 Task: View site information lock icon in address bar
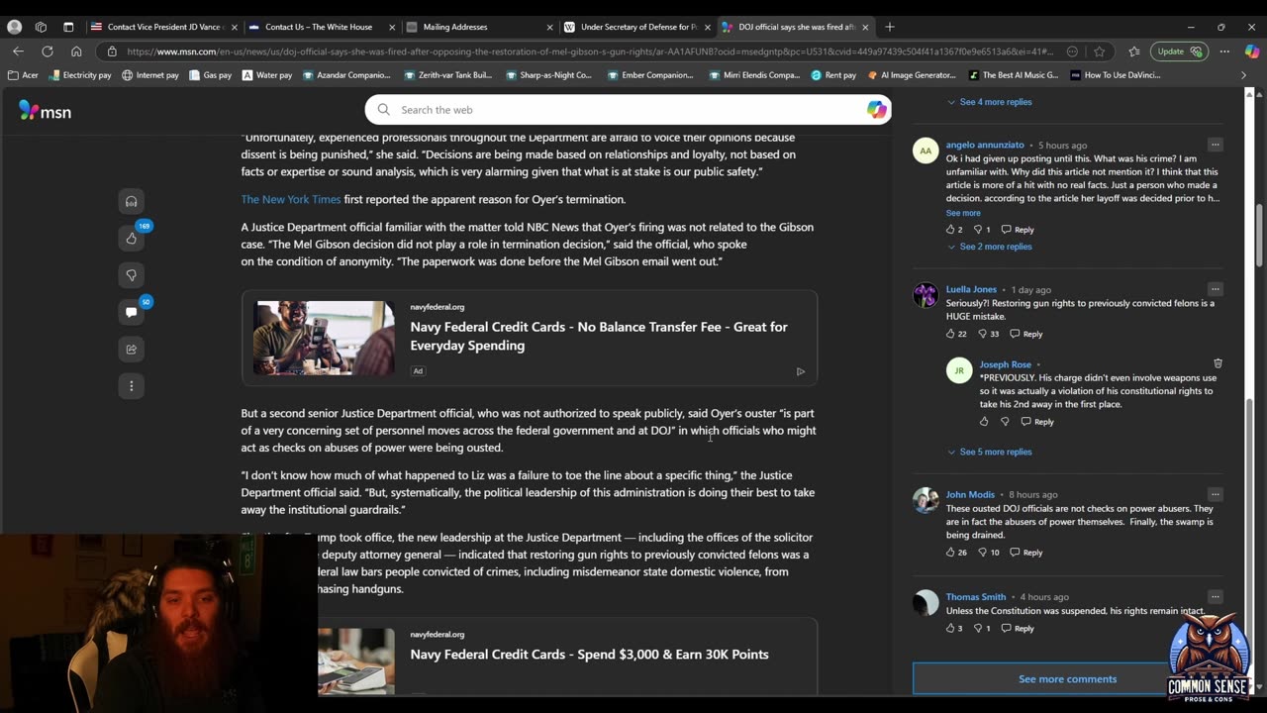click(112, 51)
